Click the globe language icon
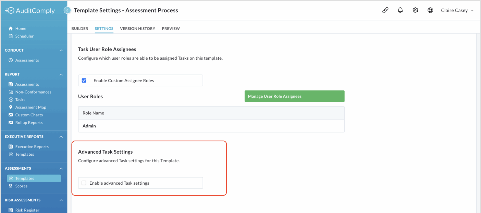Viewport: 481px width, 213px height. (x=430, y=10)
